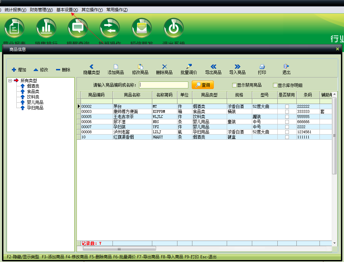Click the 型号 column header
This screenshot has width=344, height=262.
click(x=264, y=95)
